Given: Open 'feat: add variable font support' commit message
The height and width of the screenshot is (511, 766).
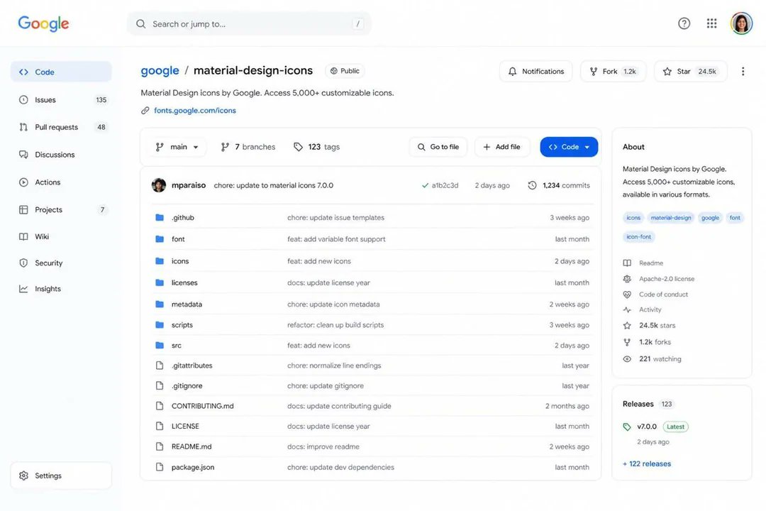Looking at the screenshot, I should click(x=336, y=239).
